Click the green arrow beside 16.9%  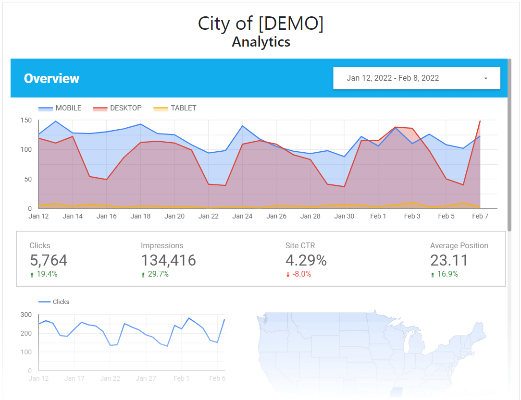pyautogui.click(x=432, y=274)
